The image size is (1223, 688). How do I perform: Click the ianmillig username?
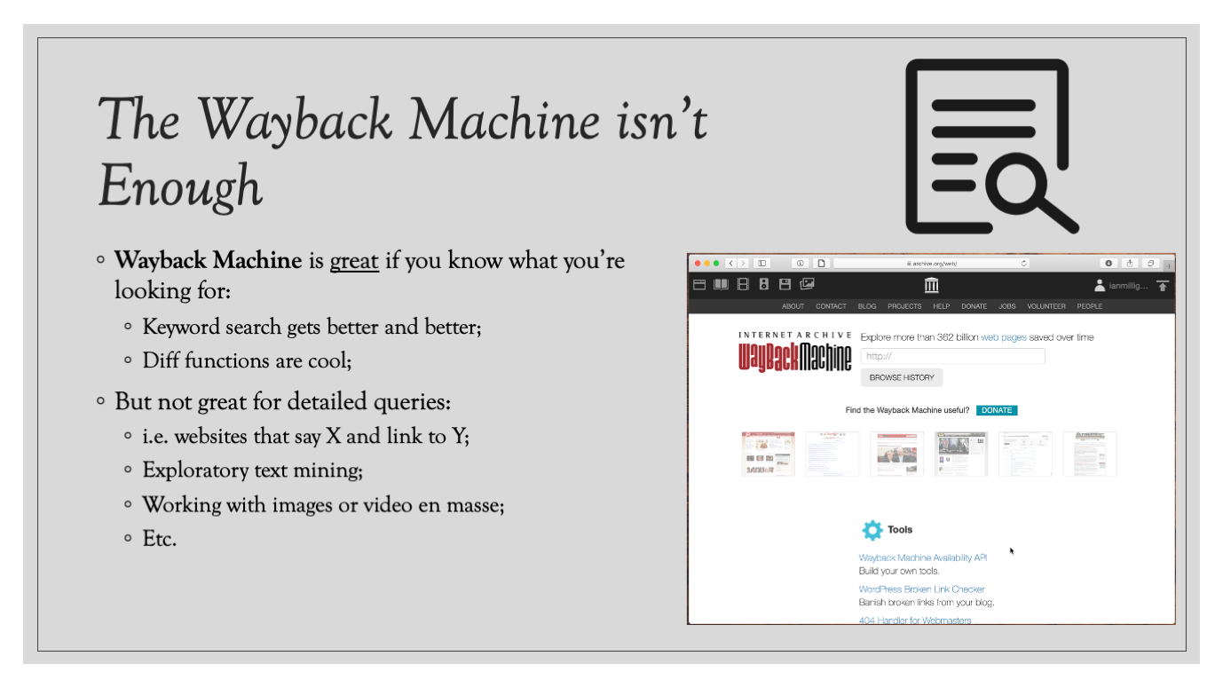(1128, 286)
